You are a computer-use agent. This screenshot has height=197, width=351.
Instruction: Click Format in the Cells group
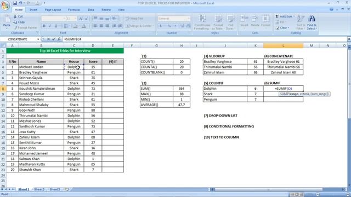pos(265,22)
